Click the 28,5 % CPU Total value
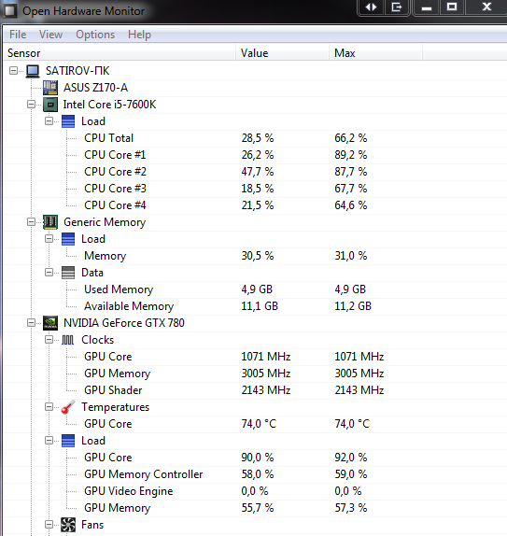Image resolution: width=507 pixels, height=536 pixels. click(258, 138)
